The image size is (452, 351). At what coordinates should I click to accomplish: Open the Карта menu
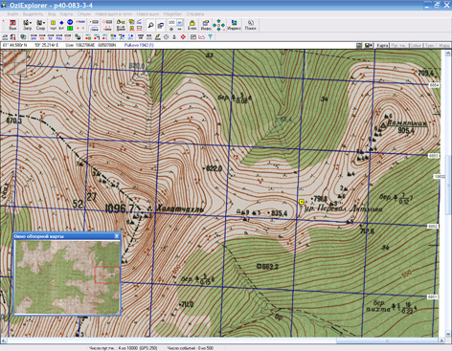coord(66,14)
